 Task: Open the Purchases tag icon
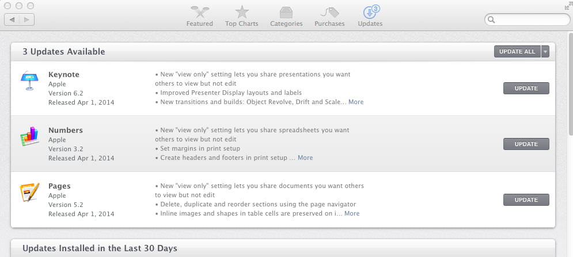329,12
